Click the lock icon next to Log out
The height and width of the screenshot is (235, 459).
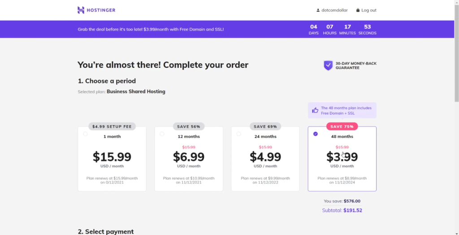click(x=358, y=10)
